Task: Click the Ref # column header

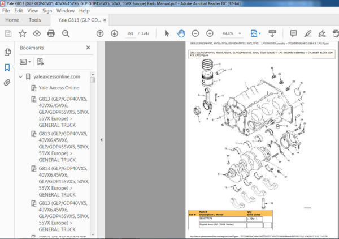Action: pos(193,215)
